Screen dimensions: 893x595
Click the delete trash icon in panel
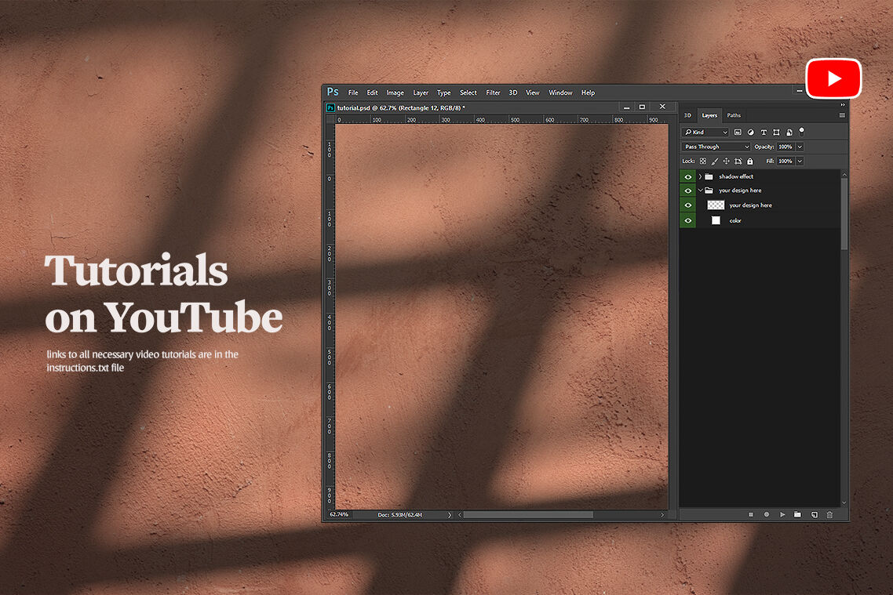(829, 515)
